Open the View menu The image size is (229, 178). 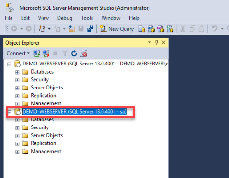tap(44, 18)
